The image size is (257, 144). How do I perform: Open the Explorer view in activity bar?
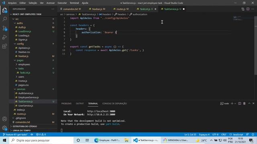(x=4, y=10)
